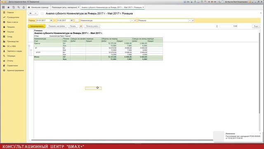Open the Поступление (акт, накладная) notification link
Screen dimensions: 264x149
click(x=243, y=137)
